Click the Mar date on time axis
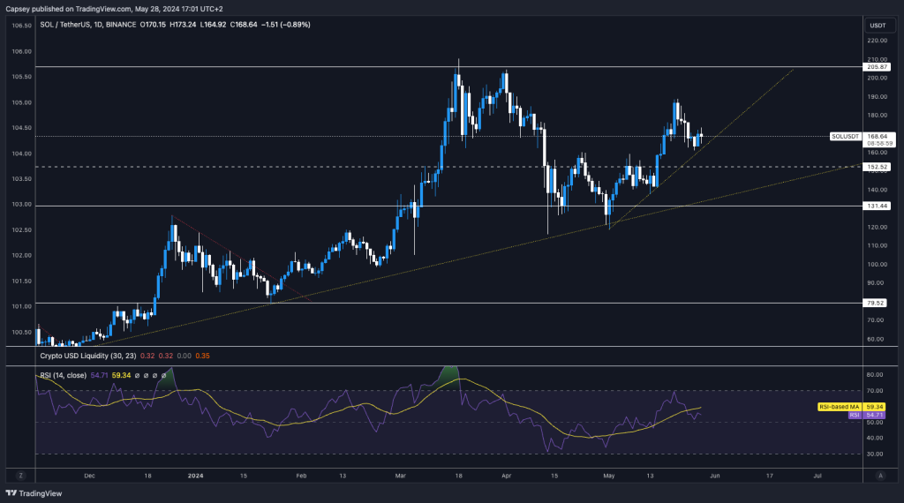Viewport: 904px width, 503px height. click(401, 476)
